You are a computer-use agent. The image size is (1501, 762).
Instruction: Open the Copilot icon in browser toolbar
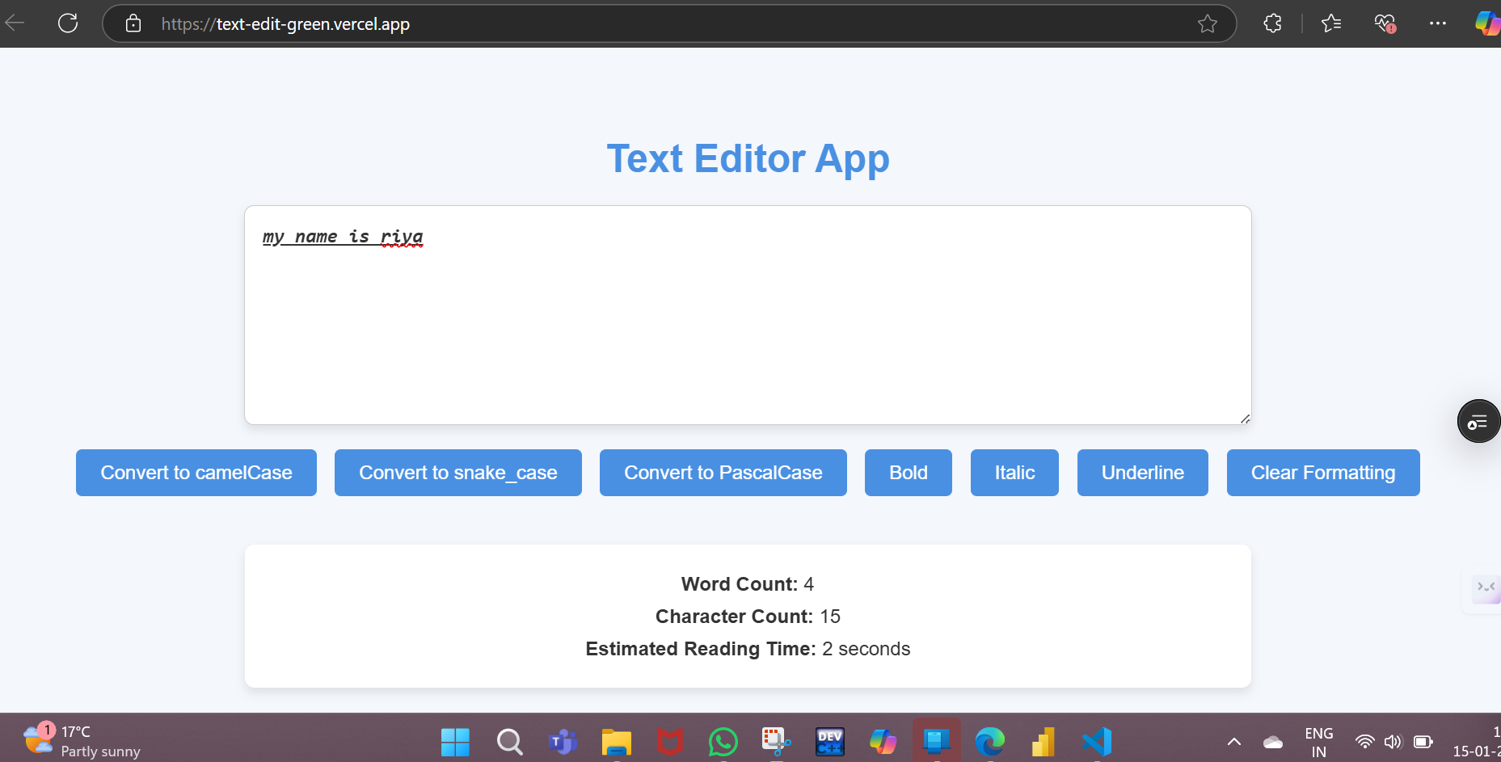pyautogui.click(x=1486, y=24)
